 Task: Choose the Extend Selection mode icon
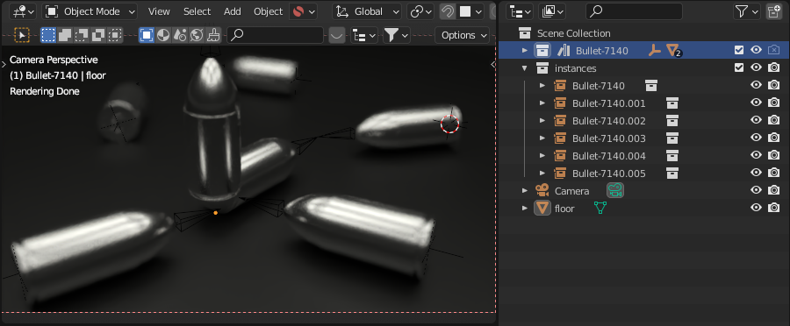[65, 35]
